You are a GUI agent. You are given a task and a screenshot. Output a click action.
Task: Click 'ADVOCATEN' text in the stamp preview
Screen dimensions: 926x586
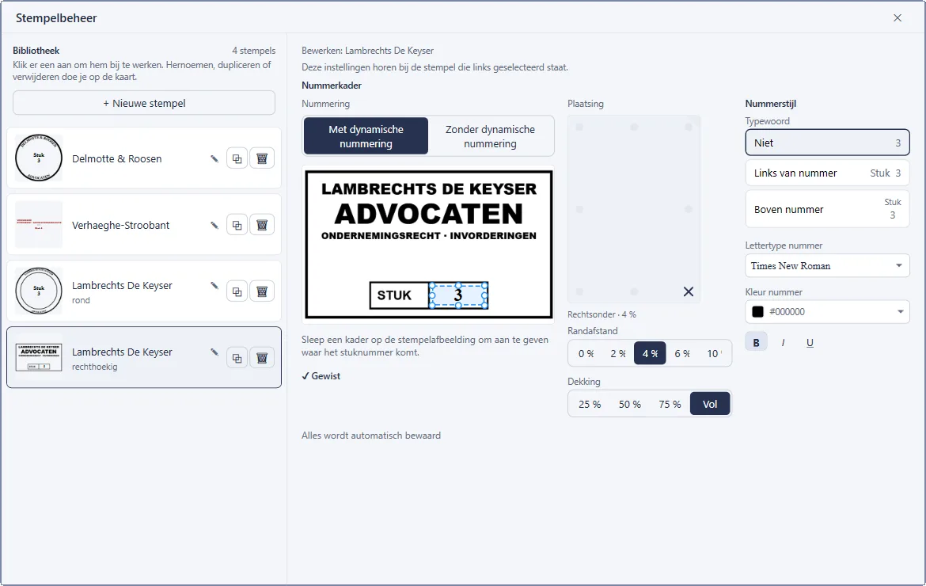[429, 214]
